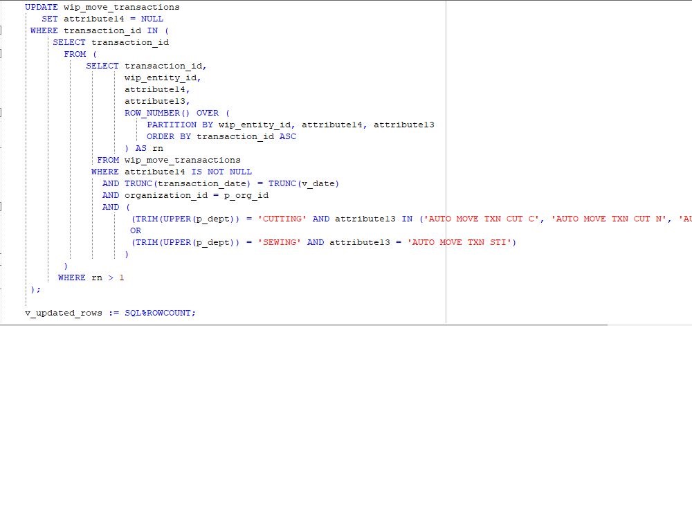This screenshot has width=692, height=519.
Task: Click SQL%ROWCOUNT at the end
Action: coord(158,313)
